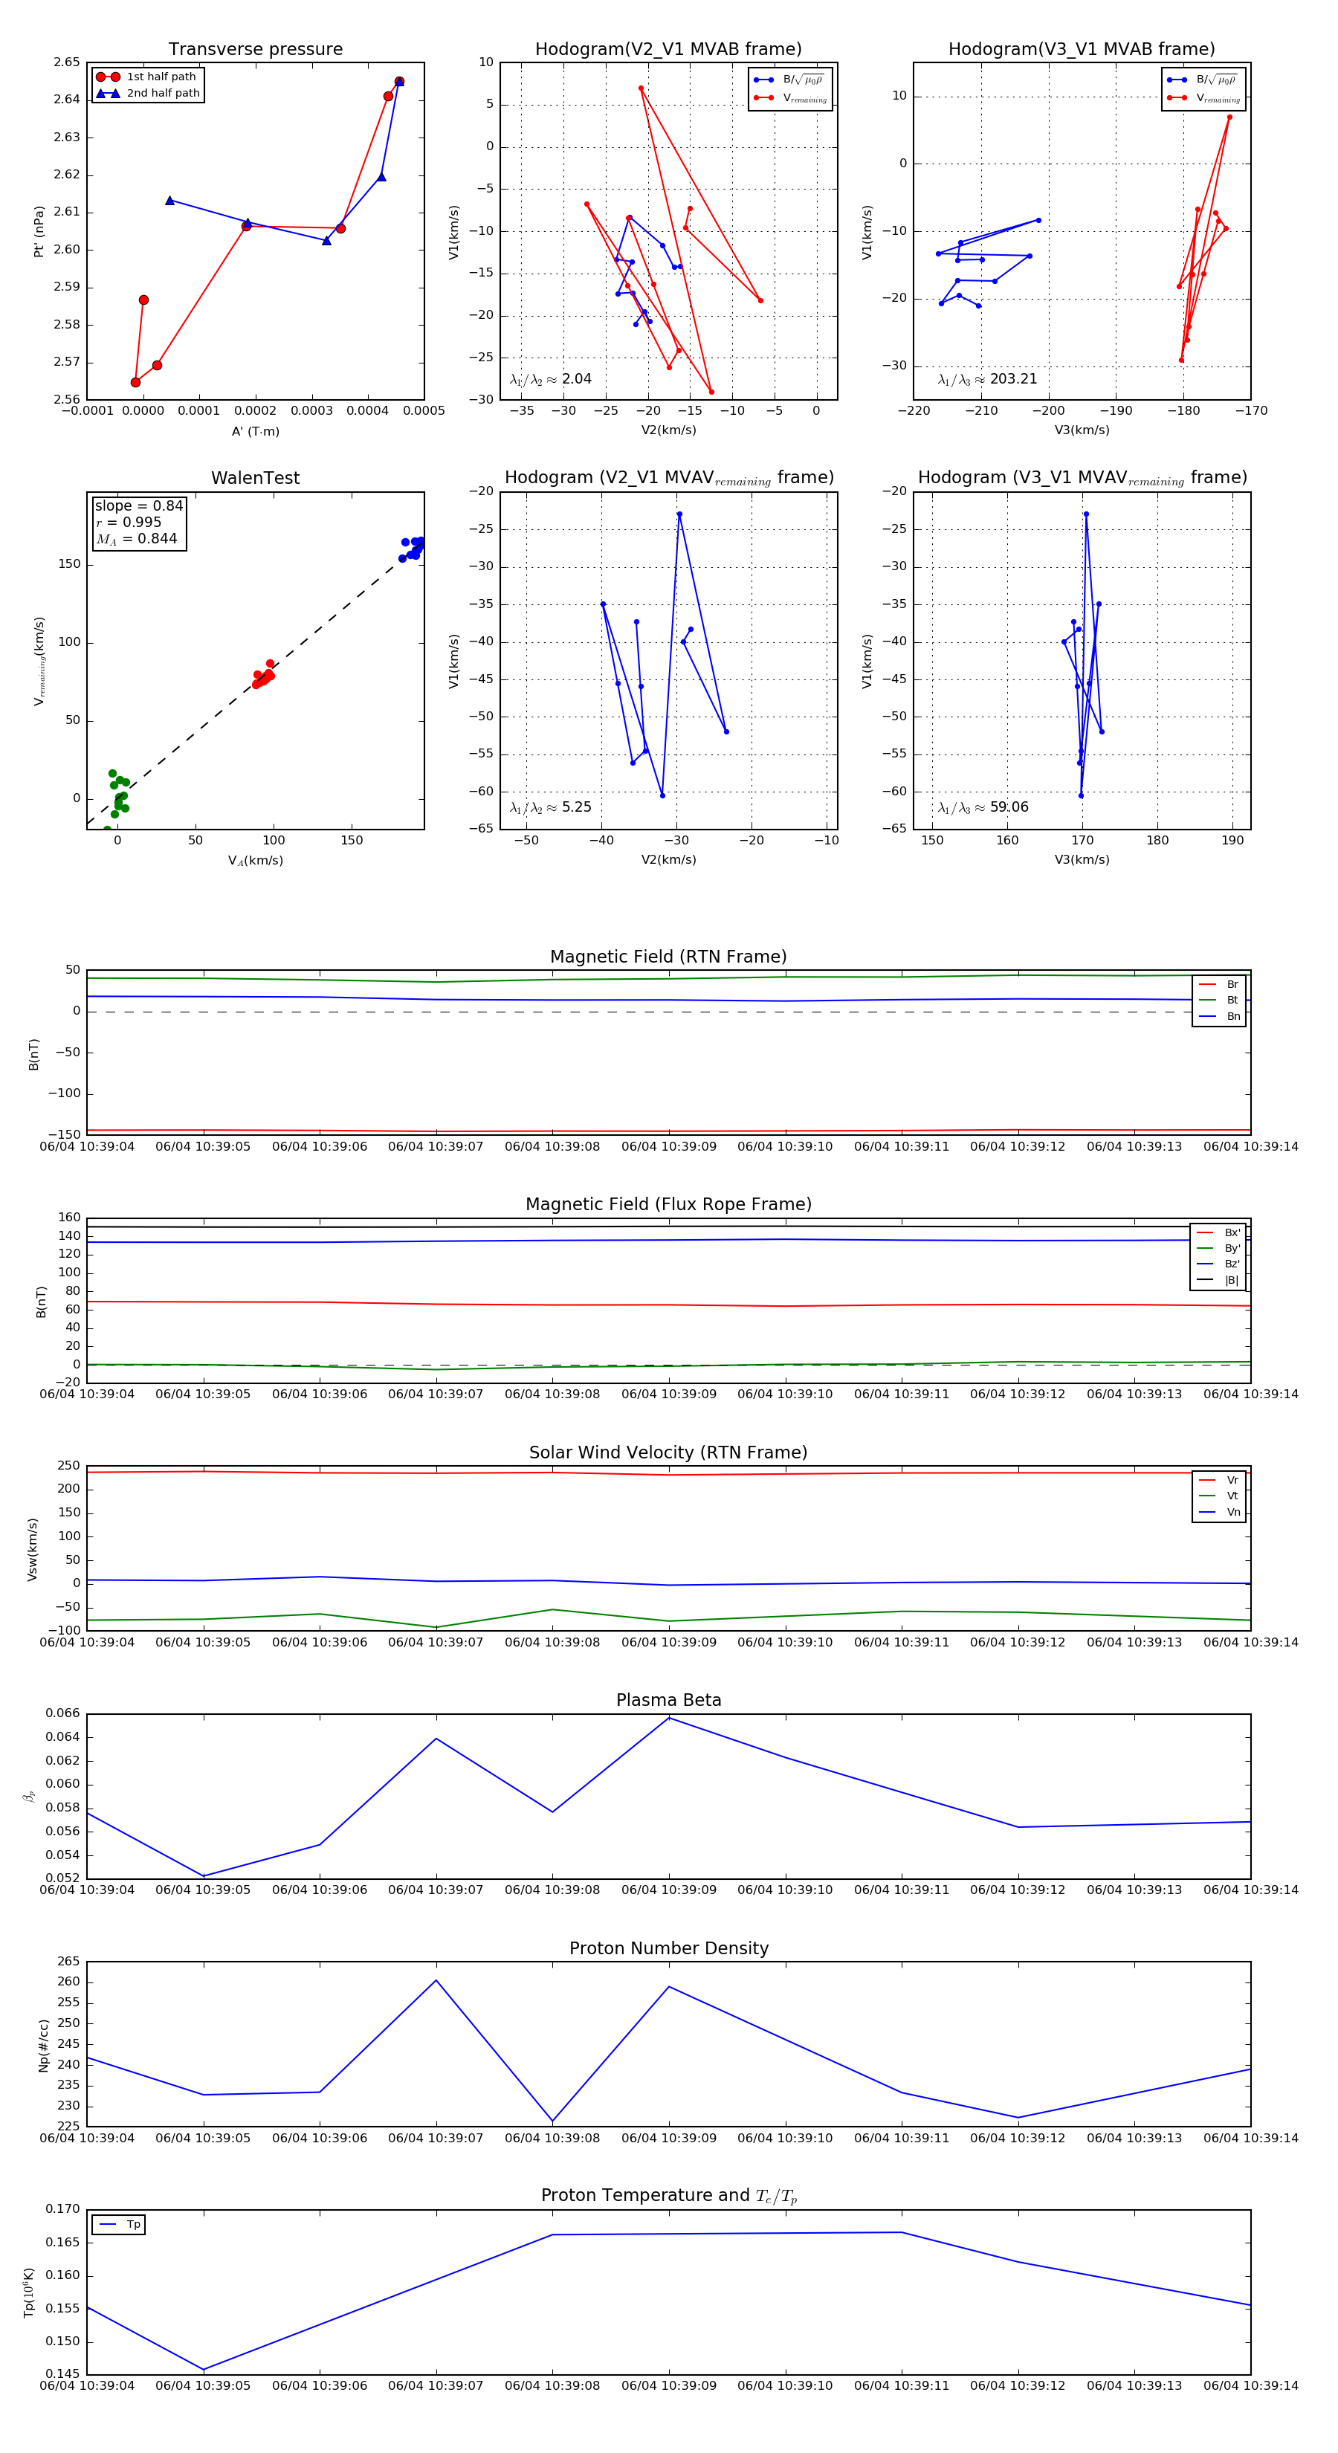
Task: Select the "Br" legend entry
Action: 1219,985
